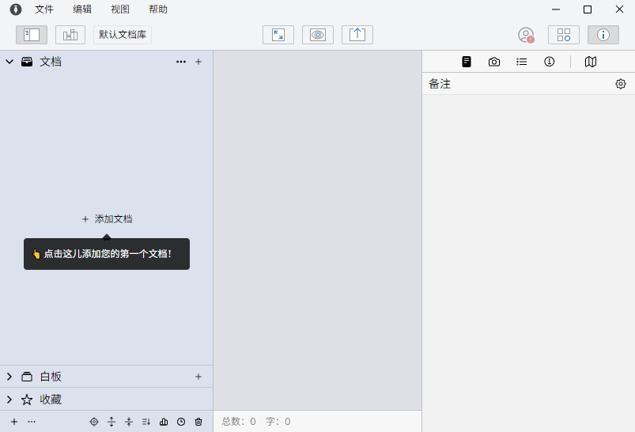Screen dimensions: 635x432
Task: Click bottom bar plus add icon
Action: (x=14, y=422)
